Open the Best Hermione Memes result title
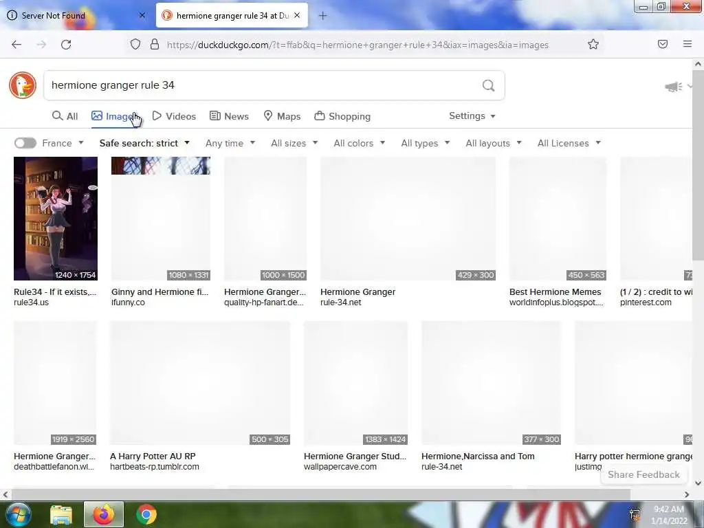 (555, 291)
